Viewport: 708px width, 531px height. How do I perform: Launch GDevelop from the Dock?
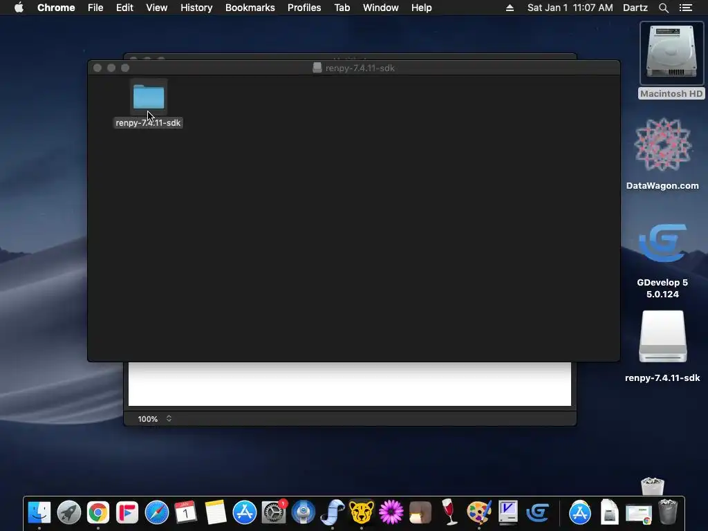click(537, 512)
